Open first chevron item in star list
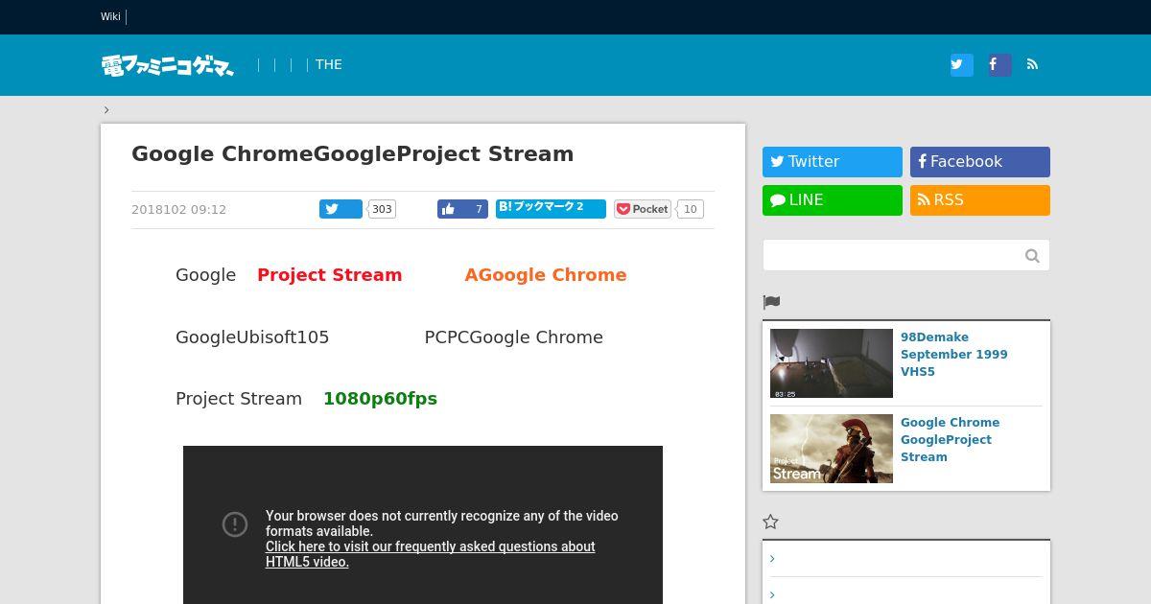The image size is (1151, 604). (x=772, y=559)
